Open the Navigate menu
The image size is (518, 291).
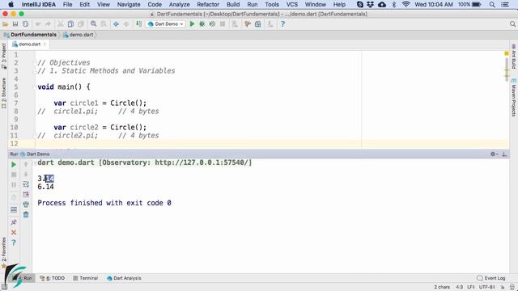pos(129,4)
